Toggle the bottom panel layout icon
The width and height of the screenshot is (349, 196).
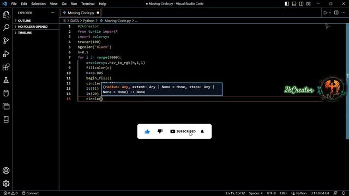tap(294, 4)
